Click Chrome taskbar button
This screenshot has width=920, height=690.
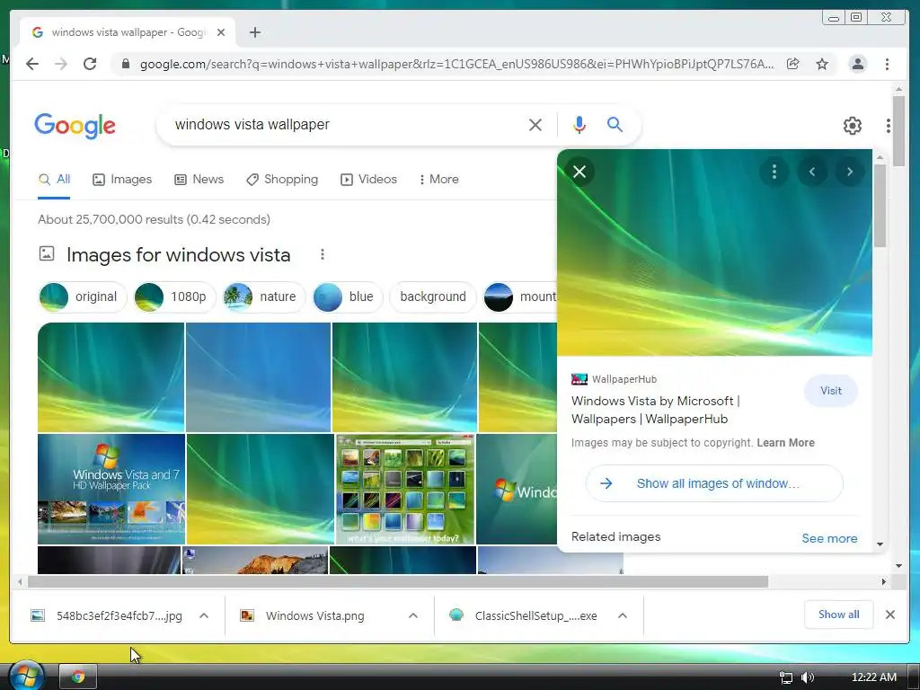tap(78, 677)
